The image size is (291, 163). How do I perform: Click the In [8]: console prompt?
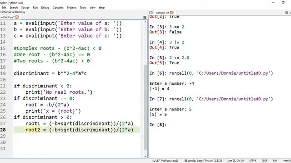[x=158, y=125]
